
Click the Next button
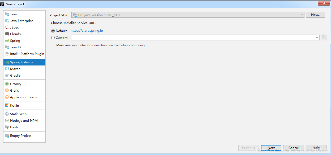[x=271, y=148]
